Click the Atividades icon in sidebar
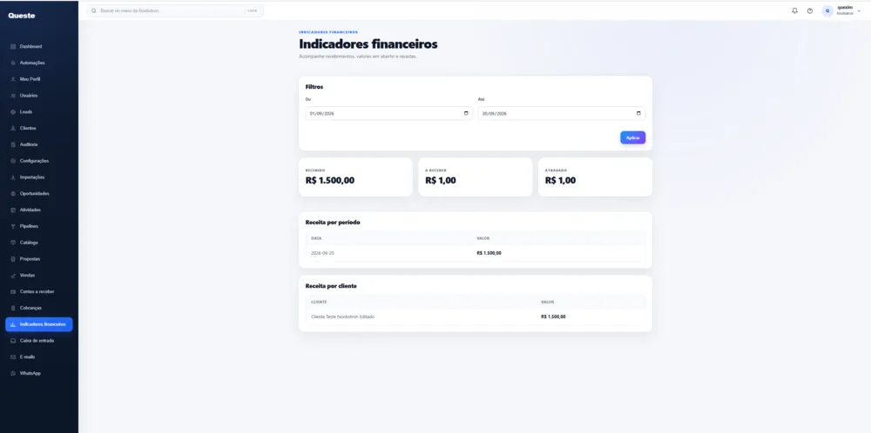 tap(13, 210)
